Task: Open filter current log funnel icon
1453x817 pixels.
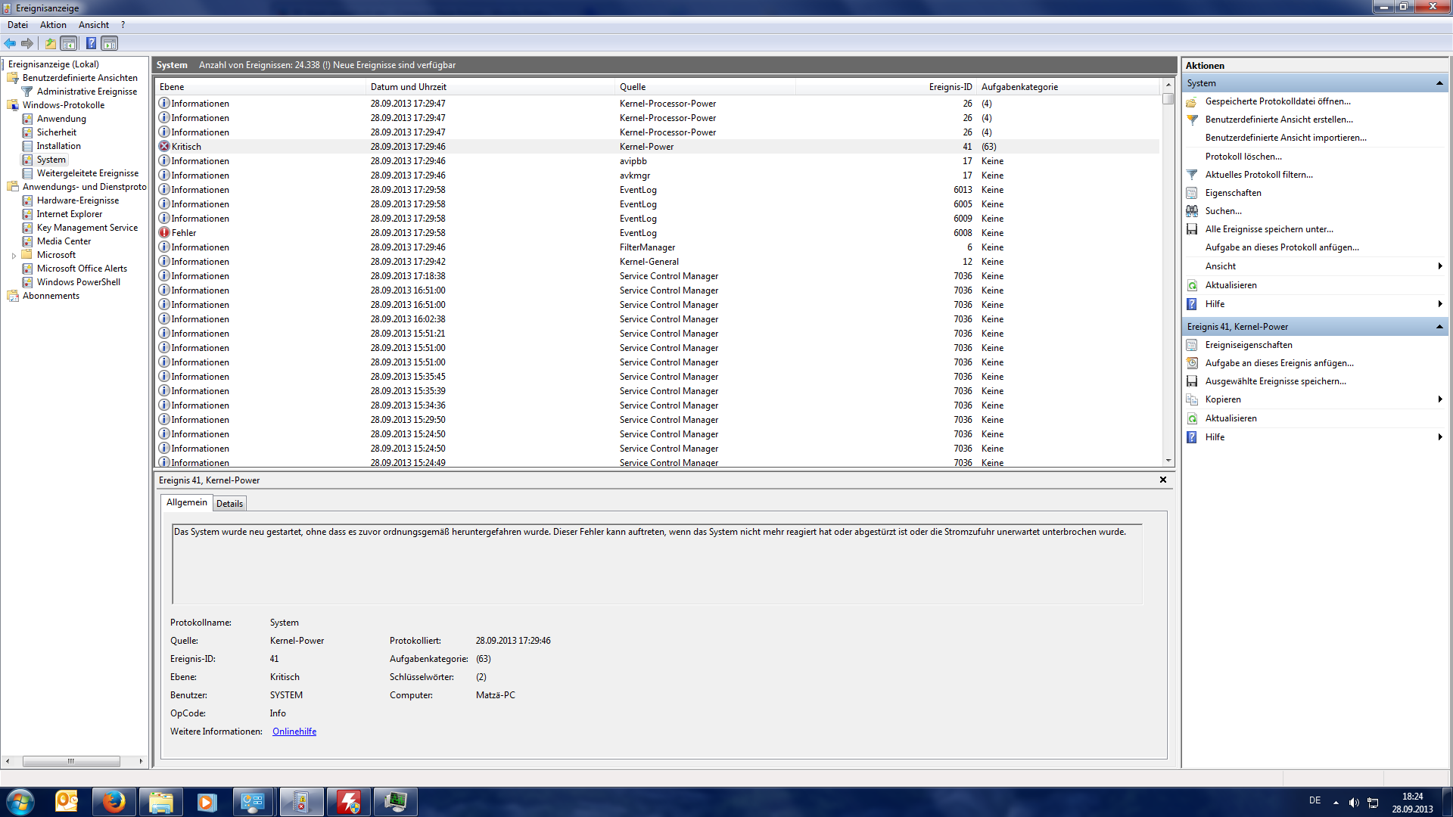Action: pos(1192,175)
